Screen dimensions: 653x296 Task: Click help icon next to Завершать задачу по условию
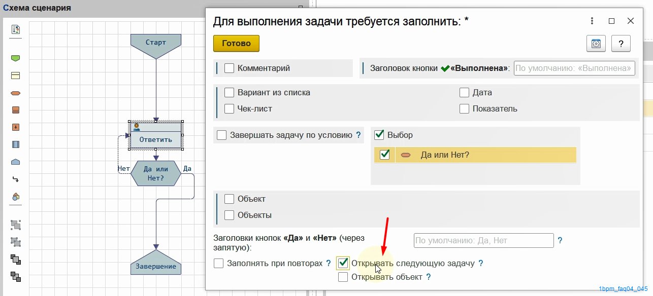pyautogui.click(x=358, y=135)
